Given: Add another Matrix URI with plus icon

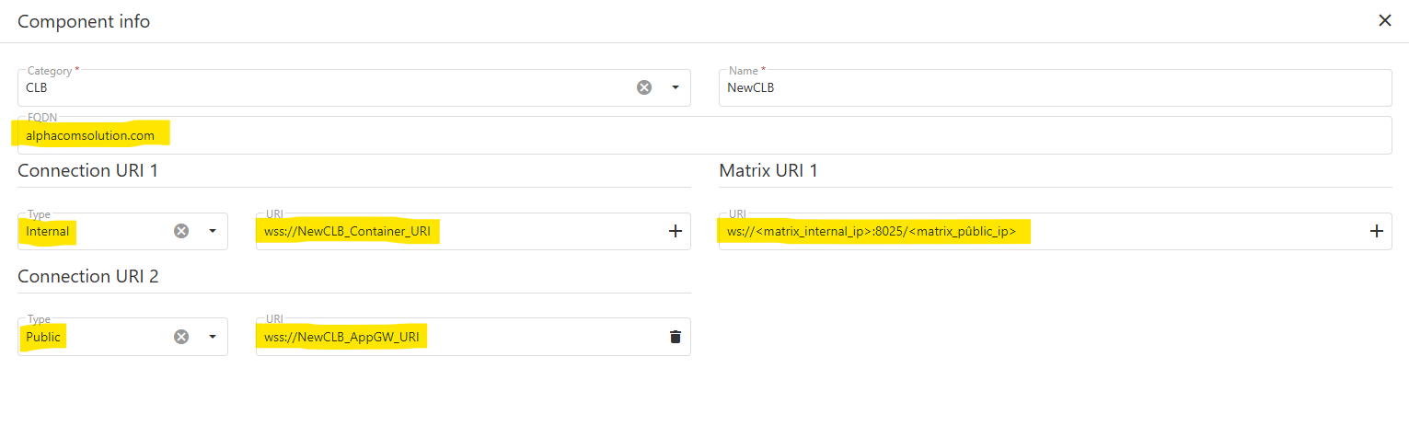Looking at the screenshot, I should click(x=1376, y=232).
